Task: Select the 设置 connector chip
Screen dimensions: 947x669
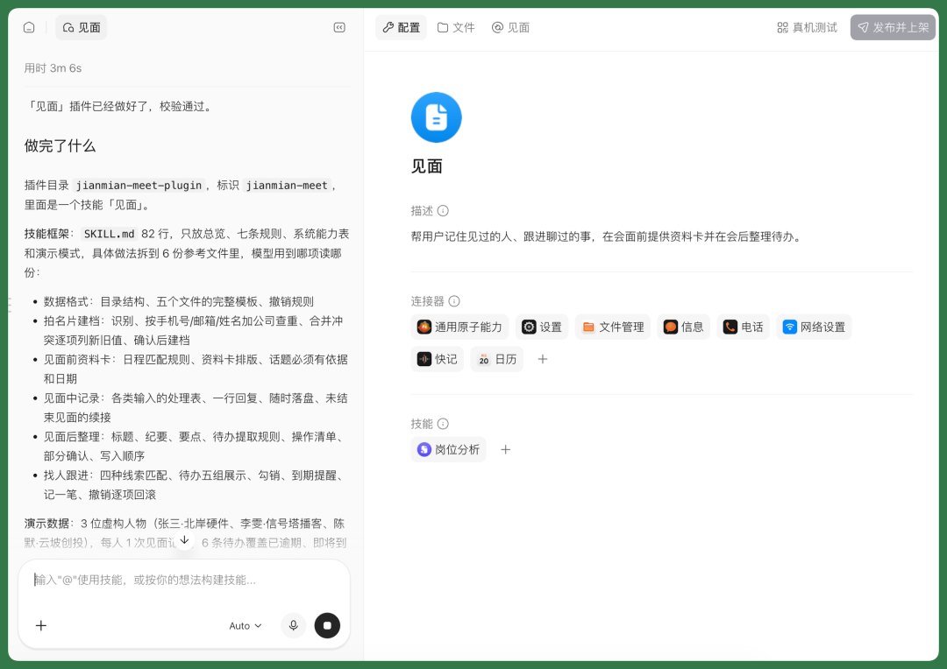Action: 542,327
